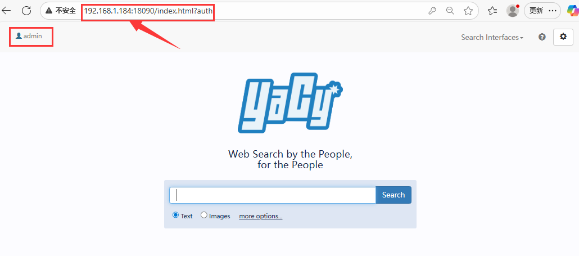Image resolution: width=579 pixels, height=256 pixels.
Task: Open YaCy help question mark icon
Action: [542, 37]
